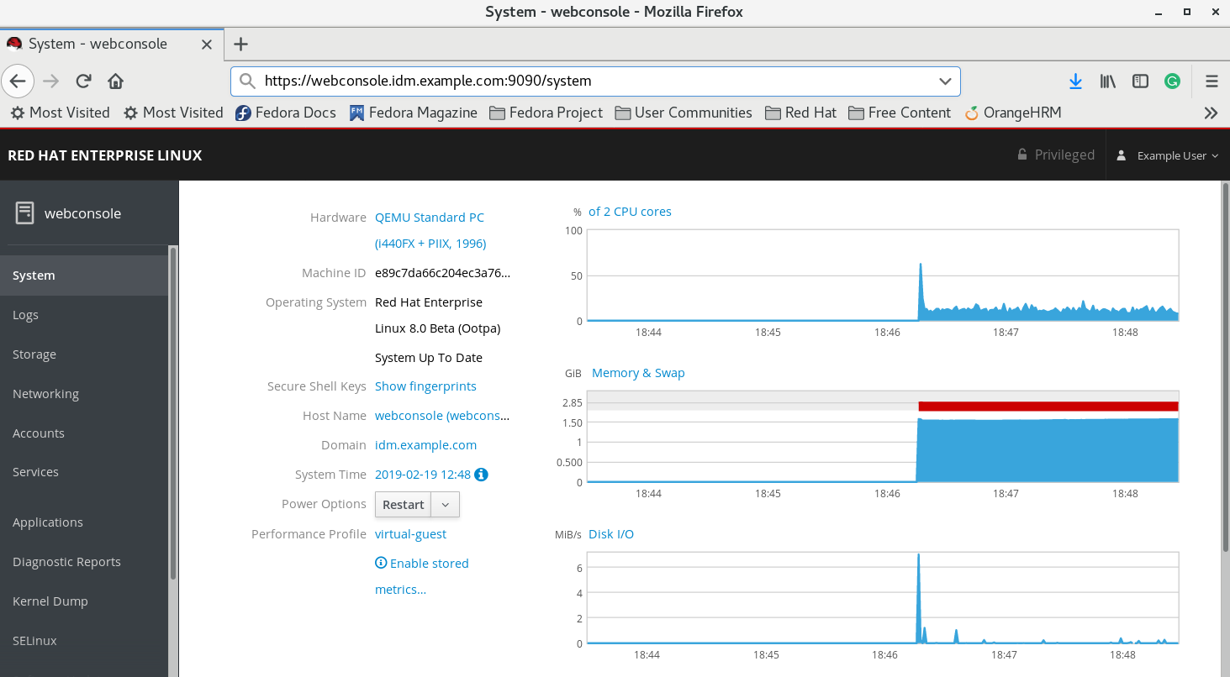Click the webconsole server host icon
Viewport: 1230px width, 677px height.
pos(24,213)
